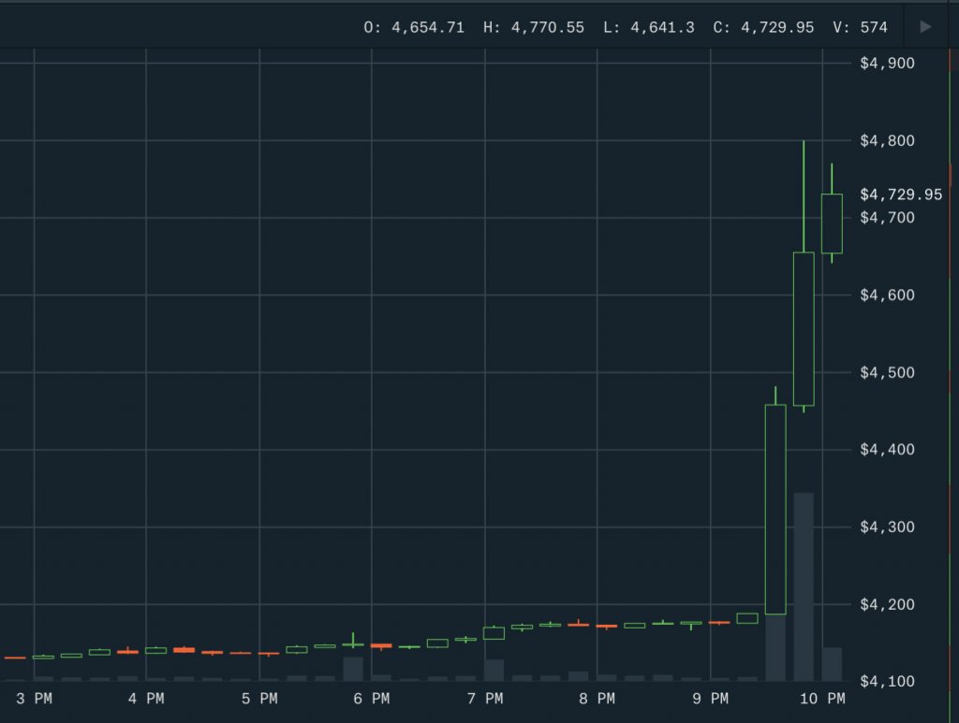
Task: Click the latest candlestick near $4,729.95
Action: point(832,223)
